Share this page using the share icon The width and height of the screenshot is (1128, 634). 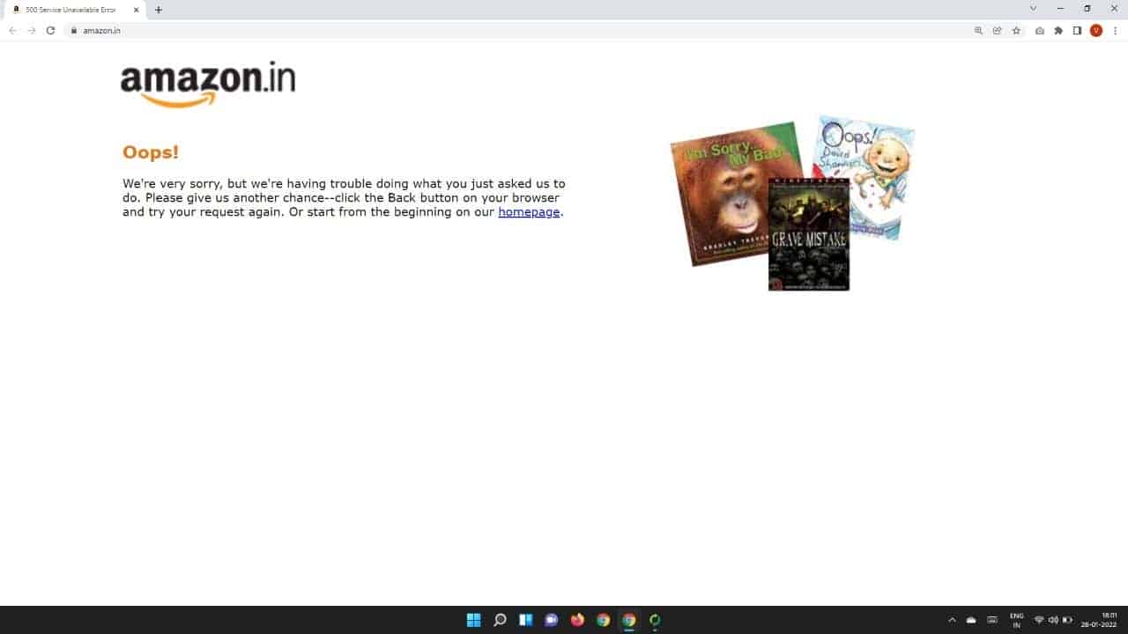997,30
